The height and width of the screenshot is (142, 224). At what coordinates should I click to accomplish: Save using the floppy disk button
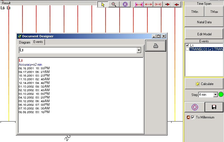point(214,107)
